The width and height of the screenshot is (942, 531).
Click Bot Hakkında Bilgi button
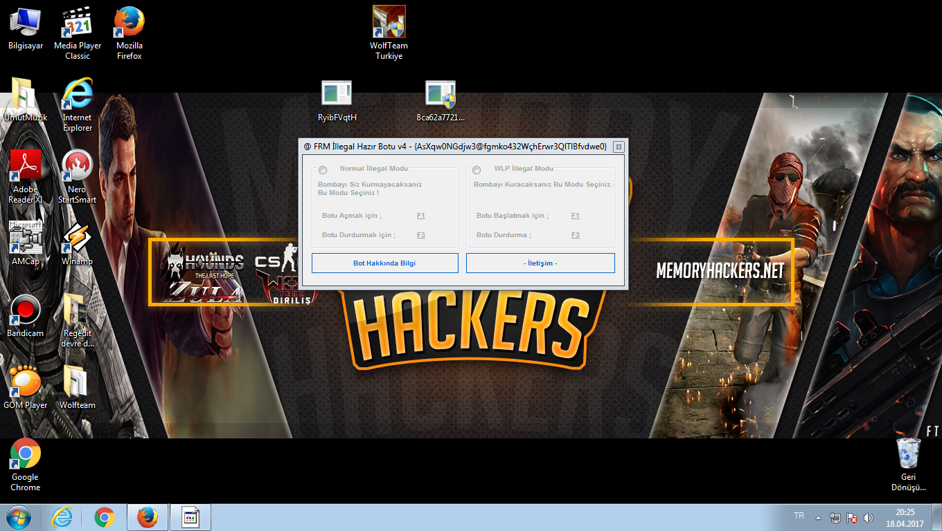(x=384, y=263)
